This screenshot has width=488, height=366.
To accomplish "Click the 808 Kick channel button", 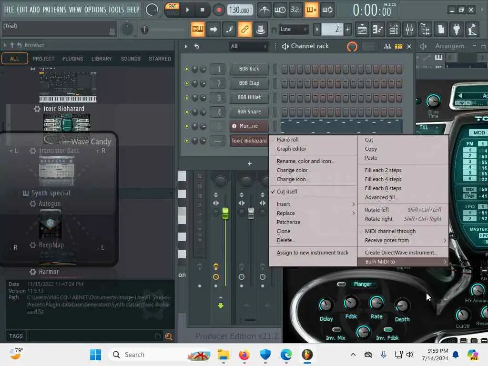I will [x=249, y=69].
